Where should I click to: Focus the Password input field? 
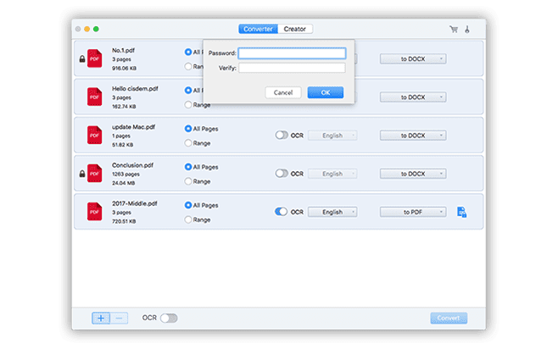(x=292, y=53)
